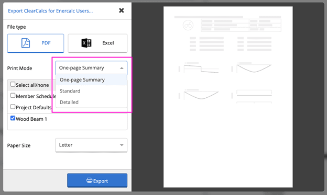Choose Detailed print mode option
This screenshot has width=327, height=195.
point(91,102)
